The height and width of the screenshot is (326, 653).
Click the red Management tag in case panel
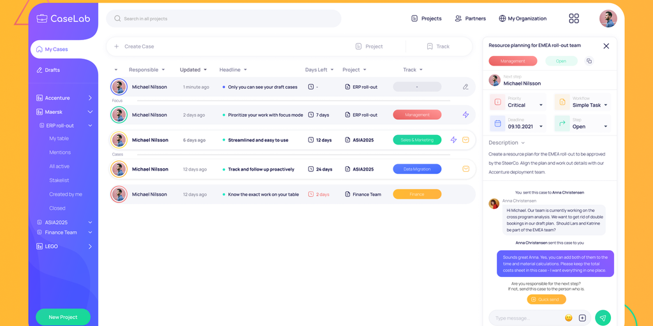click(x=513, y=61)
